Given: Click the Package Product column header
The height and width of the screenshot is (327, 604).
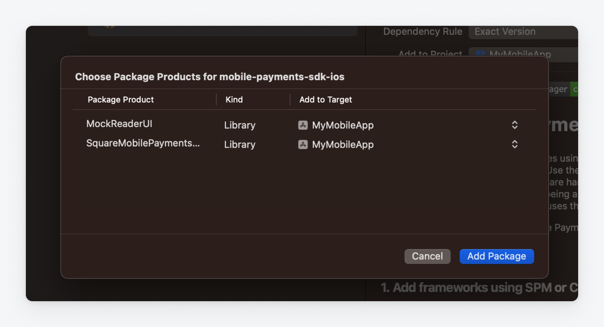Looking at the screenshot, I should [121, 100].
